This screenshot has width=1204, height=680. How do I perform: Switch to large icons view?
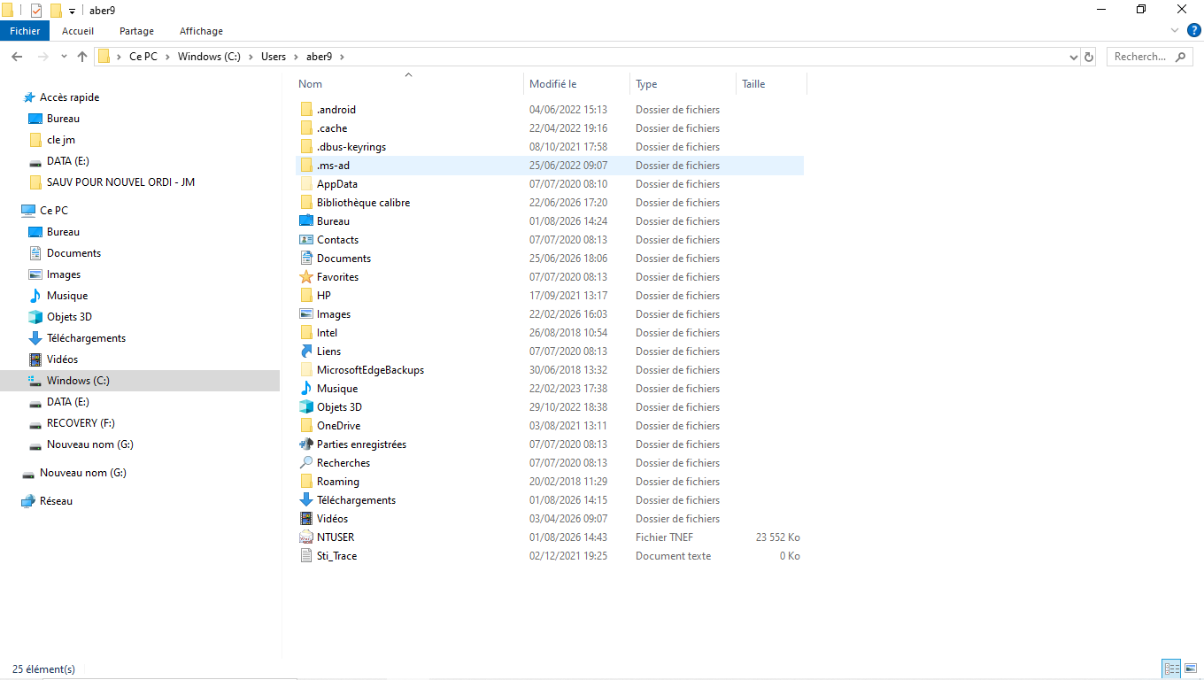click(x=1192, y=669)
